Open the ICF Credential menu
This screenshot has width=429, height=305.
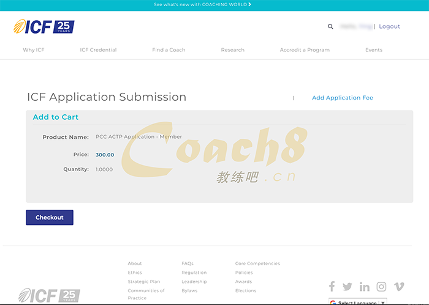(x=98, y=50)
